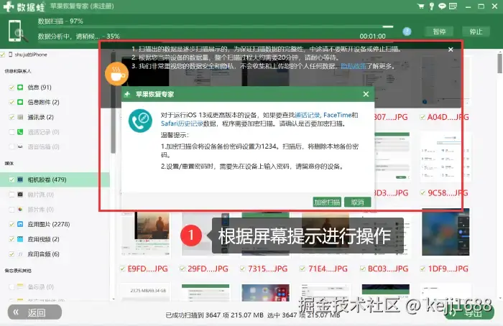Click the 信息附件 attachments icon

tap(20, 102)
